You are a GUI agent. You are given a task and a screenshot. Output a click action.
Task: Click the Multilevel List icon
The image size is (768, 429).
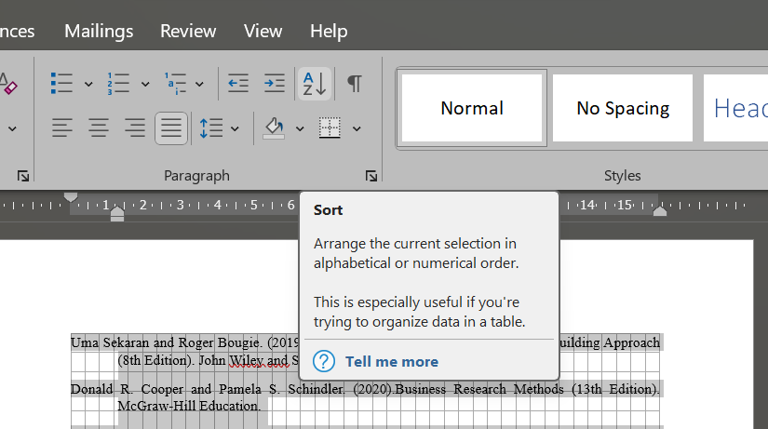click(175, 83)
